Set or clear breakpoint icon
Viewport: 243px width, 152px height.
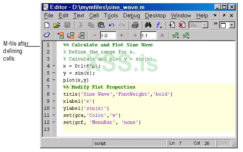[x=172, y=25]
